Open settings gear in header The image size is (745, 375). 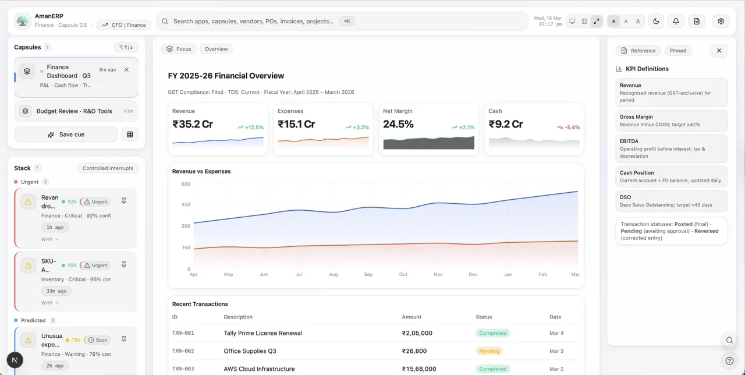click(x=721, y=21)
